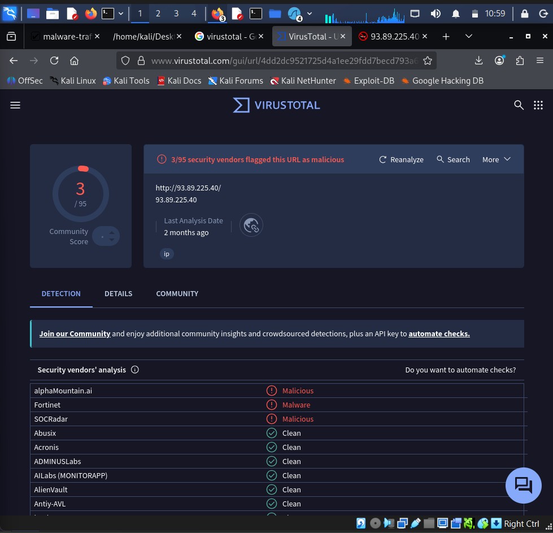Screen dimensions: 553x533
Task: Click the virustotal.com address bar
Action: (284, 60)
